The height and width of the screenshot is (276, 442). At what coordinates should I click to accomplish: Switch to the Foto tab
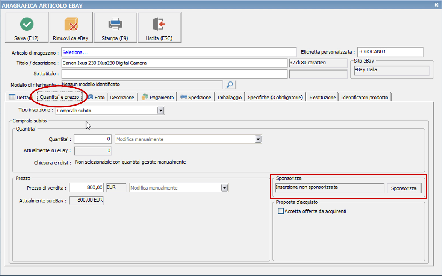[96, 97]
